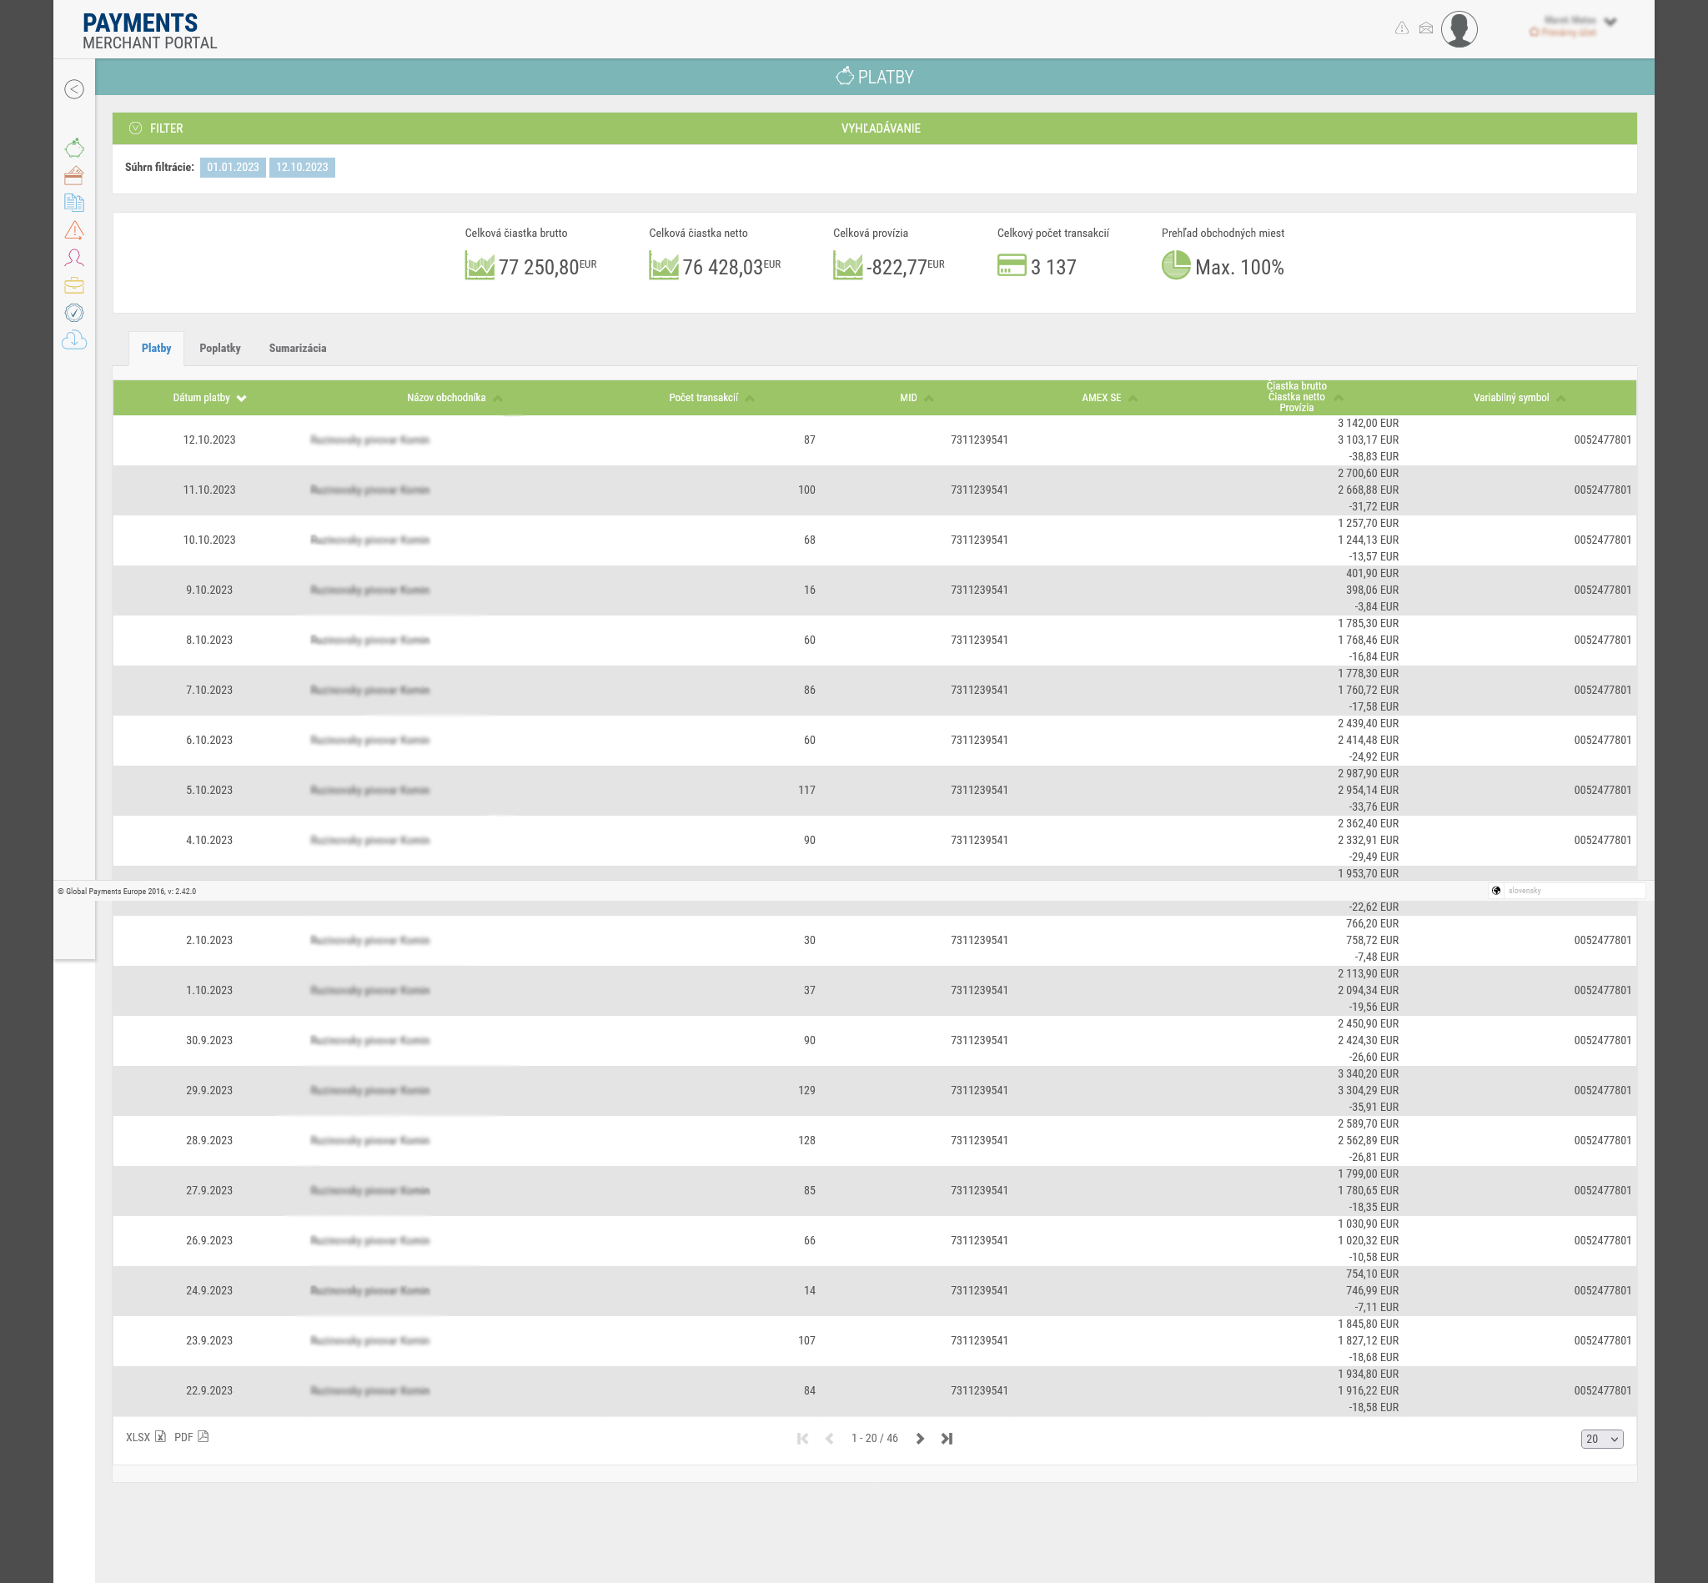Screen dimensions: 1708x1583
Task: Switch to the Sumarizácia tab
Action: pyautogui.click(x=297, y=348)
